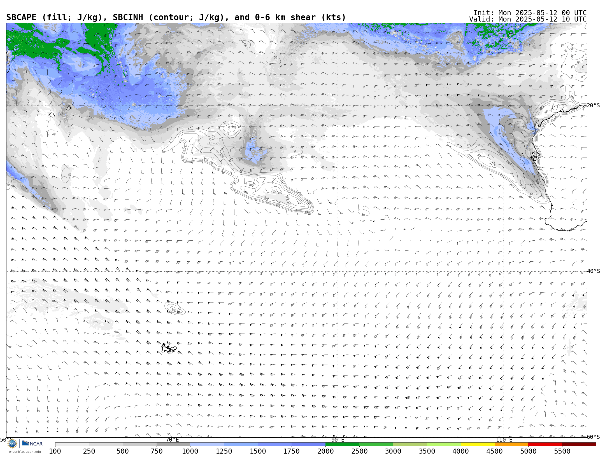Click the colorbar tick label 2000
Viewport: 605px width, 455px height.
[325, 451]
